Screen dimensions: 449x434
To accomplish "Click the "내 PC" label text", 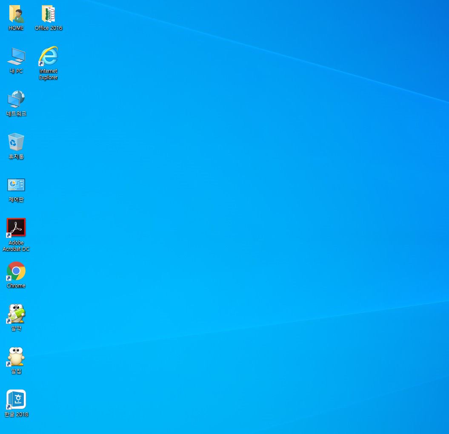I will 16,71.
